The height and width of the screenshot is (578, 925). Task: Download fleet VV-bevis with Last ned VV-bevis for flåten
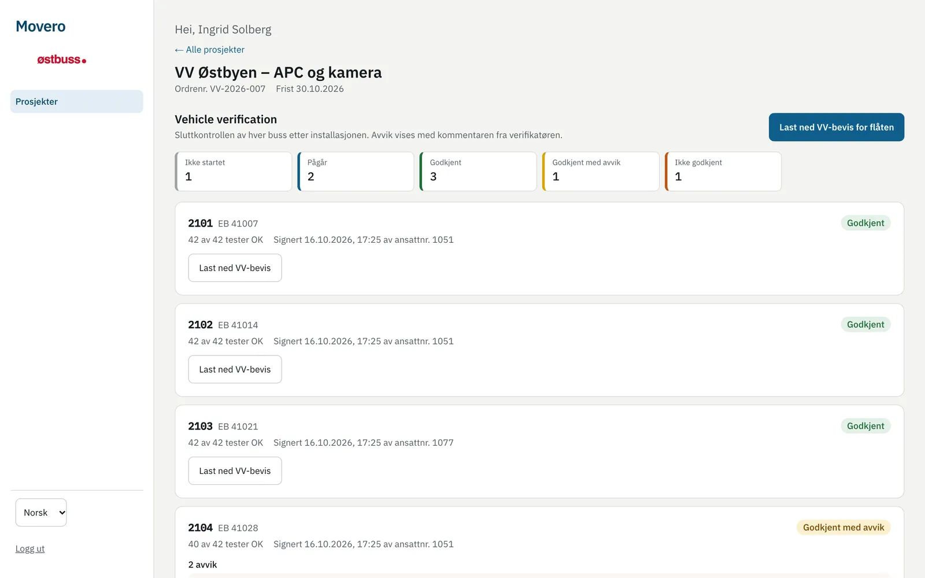tap(836, 127)
